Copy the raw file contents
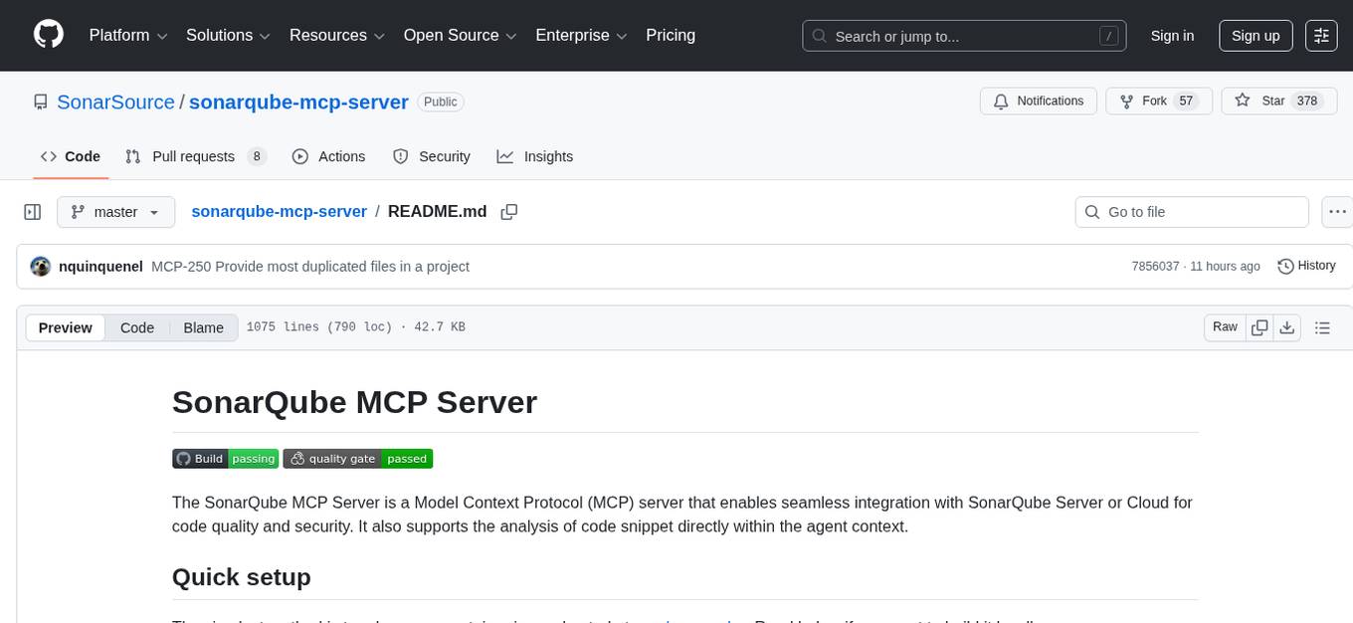Viewport: 1353px width, 623px height. pyautogui.click(x=1259, y=326)
